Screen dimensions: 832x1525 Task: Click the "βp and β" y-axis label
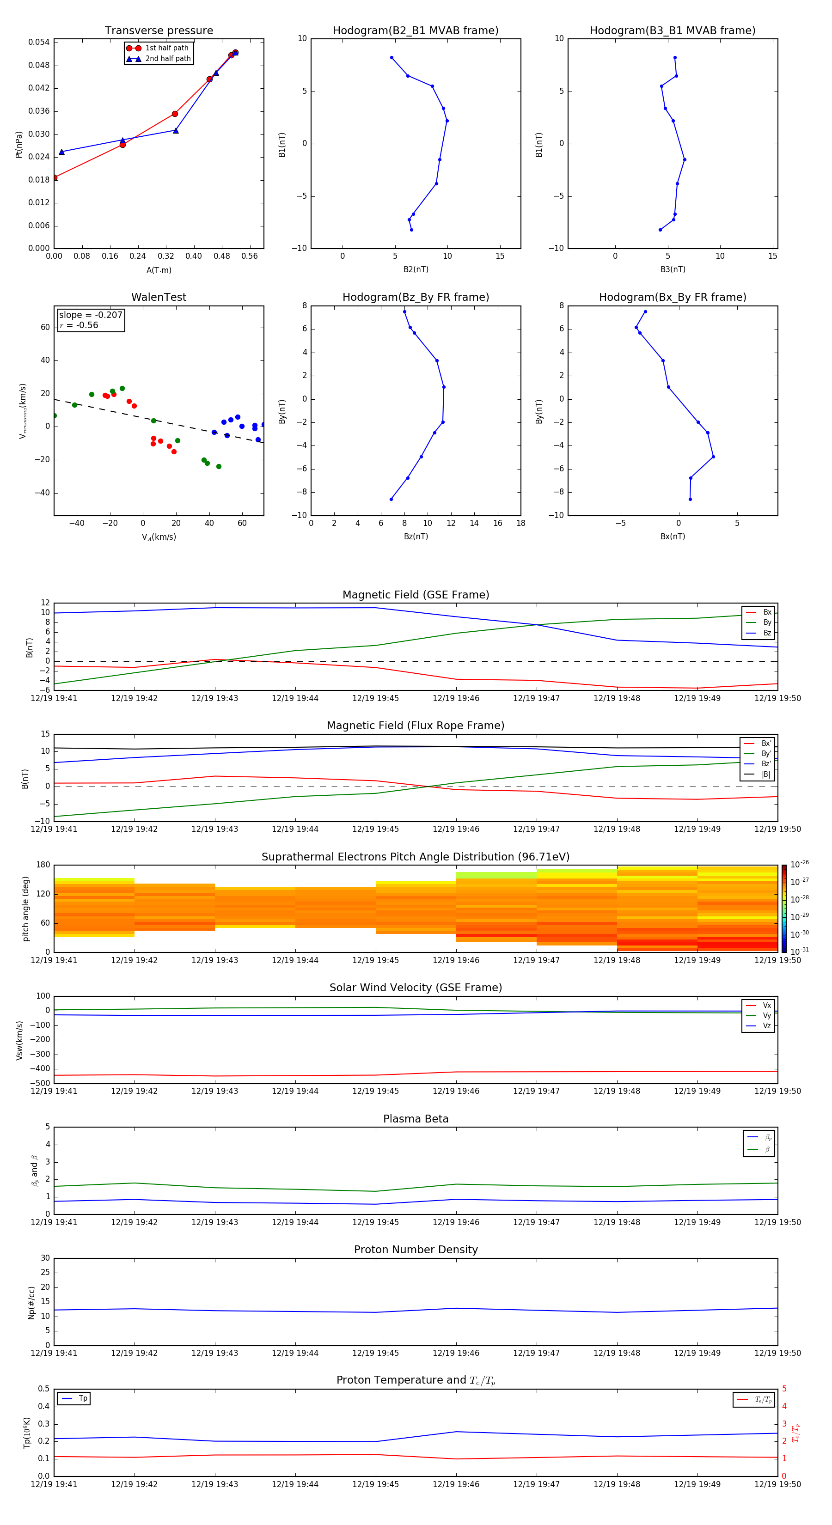(34, 1171)
